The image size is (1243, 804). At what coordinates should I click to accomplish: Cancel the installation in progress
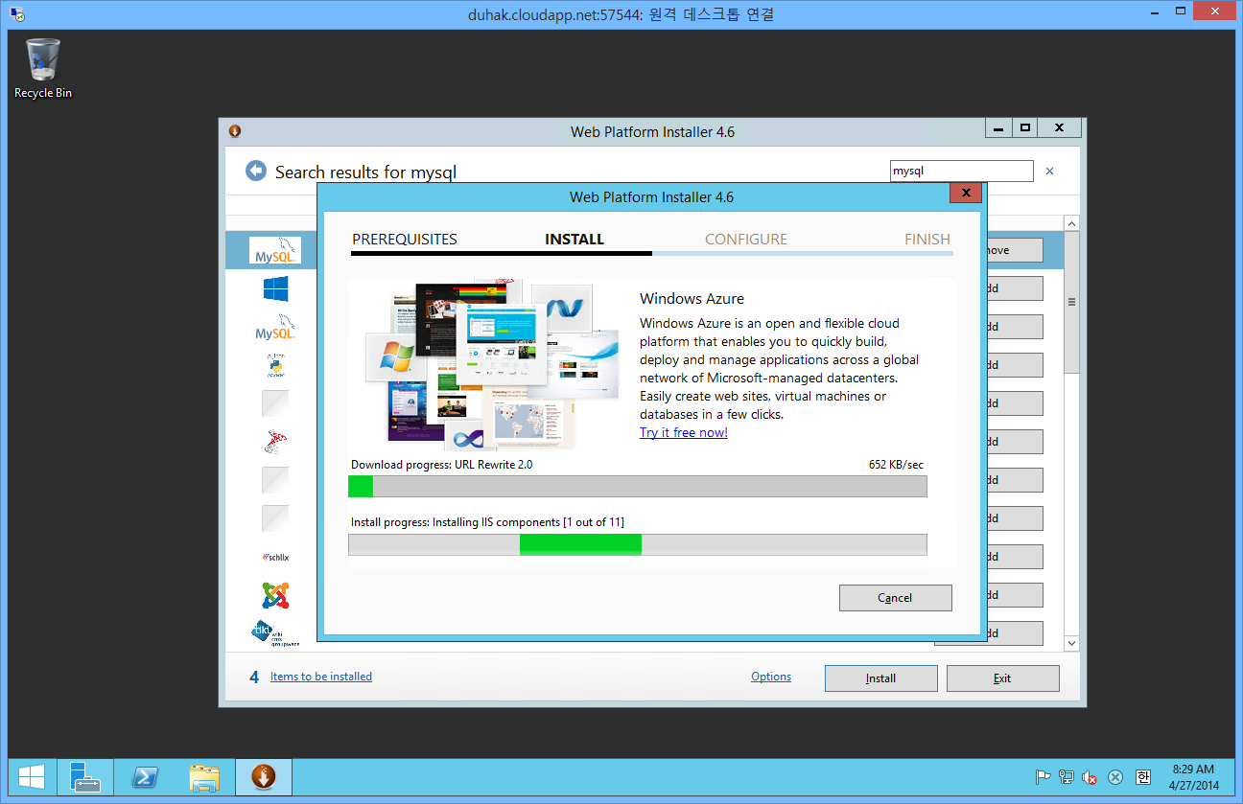pyautogui.click(x=895, y=598)
